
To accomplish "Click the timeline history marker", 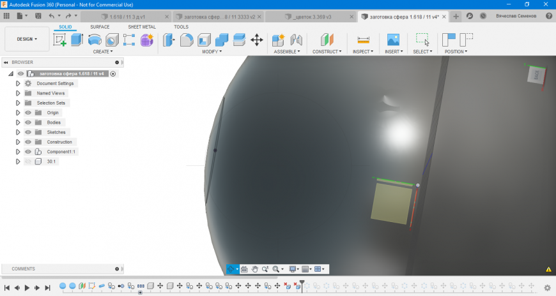I will [x=302, y=285].
